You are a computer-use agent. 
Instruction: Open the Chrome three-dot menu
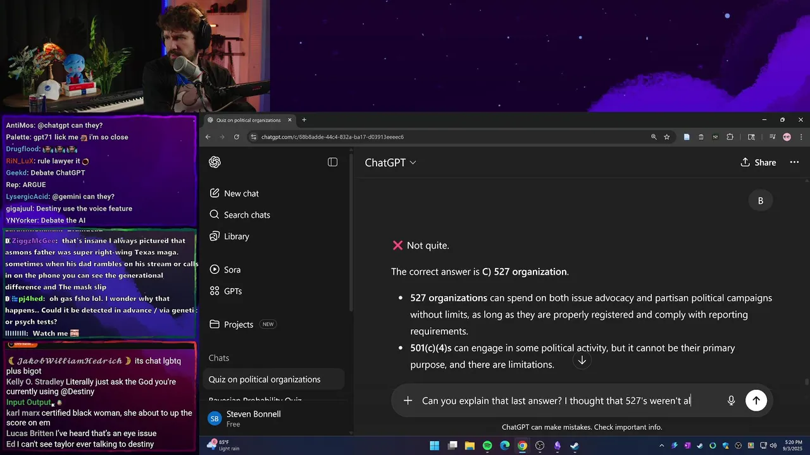801,136
